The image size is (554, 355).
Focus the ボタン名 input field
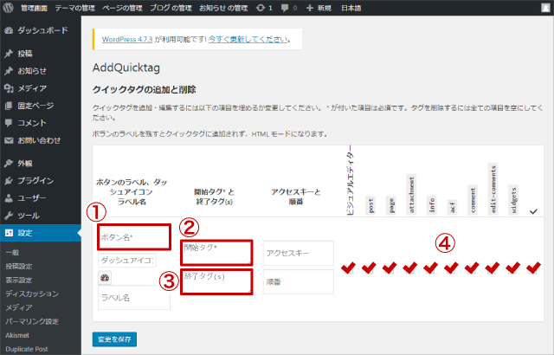click(x=134, y=237)
